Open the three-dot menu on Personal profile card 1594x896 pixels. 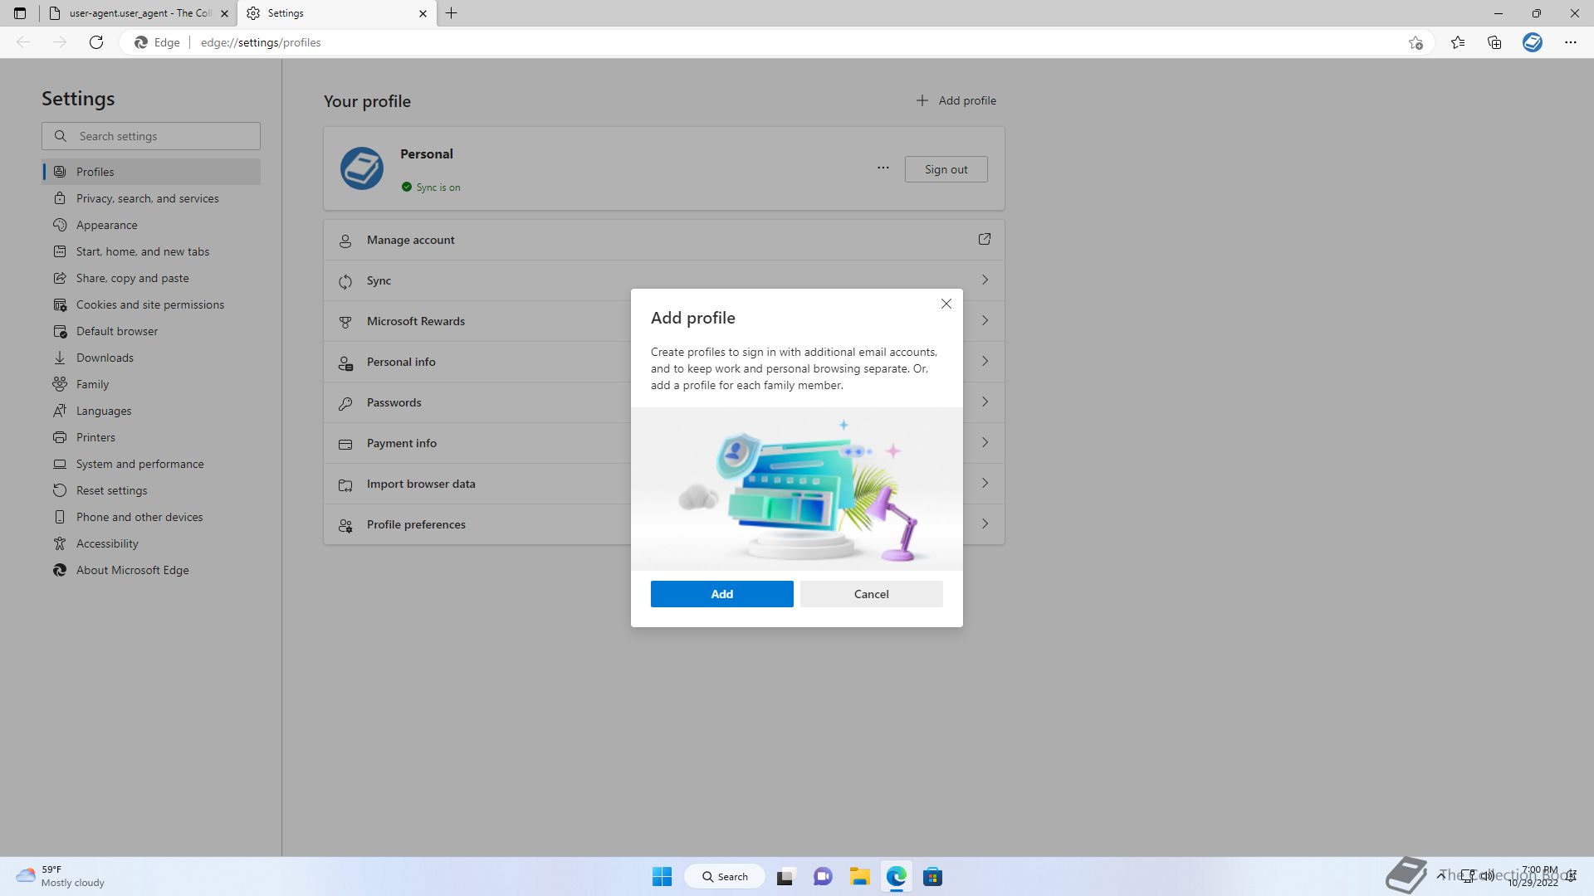point(883,168)
